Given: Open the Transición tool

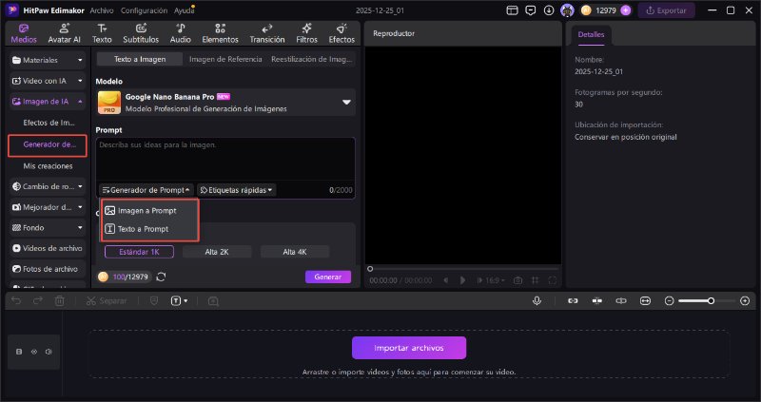Looking at the screenshot, I should 267,33.
